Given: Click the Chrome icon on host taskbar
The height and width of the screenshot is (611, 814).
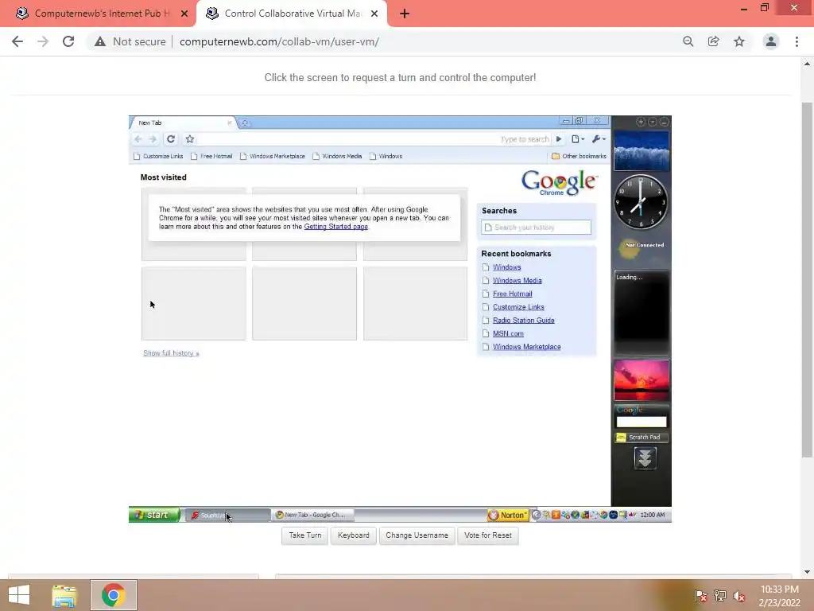Looking at the screenshot, I should point(113,595).
